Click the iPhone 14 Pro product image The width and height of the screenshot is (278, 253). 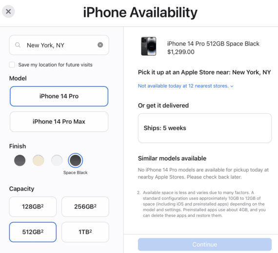click(x=149, y=46)
